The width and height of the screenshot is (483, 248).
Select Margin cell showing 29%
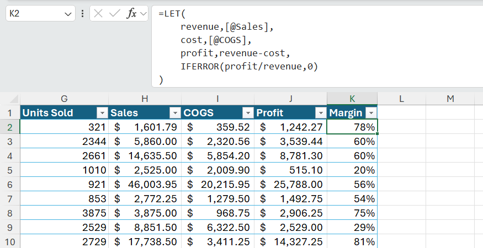point(352,228)
